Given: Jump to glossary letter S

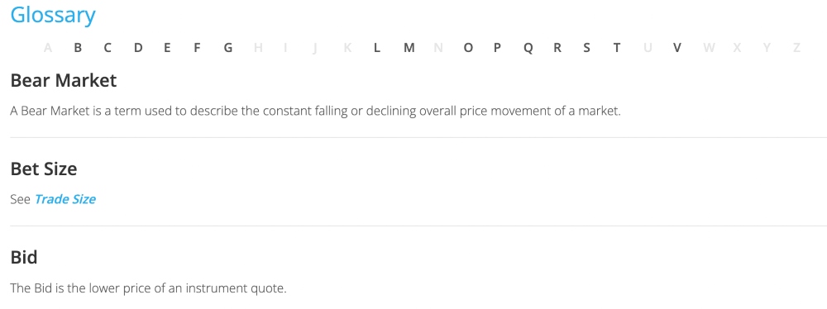Looking at the screenshot, I should [586, 48].
